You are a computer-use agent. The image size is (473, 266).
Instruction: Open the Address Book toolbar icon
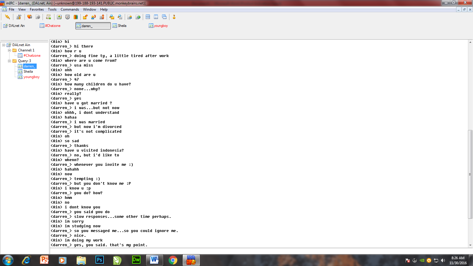tap(59, 17)
